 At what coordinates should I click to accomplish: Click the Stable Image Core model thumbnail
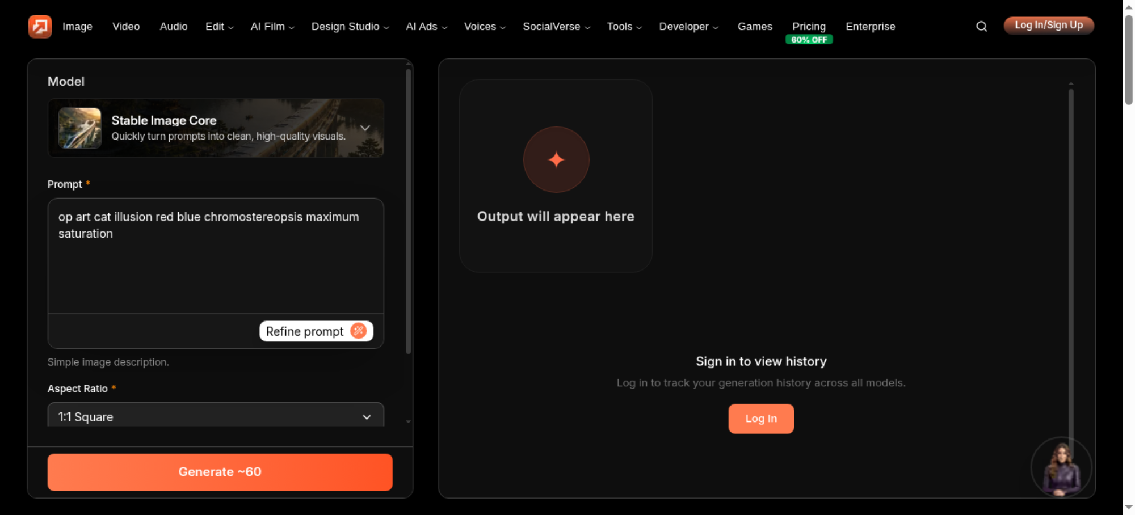(79, 128)
